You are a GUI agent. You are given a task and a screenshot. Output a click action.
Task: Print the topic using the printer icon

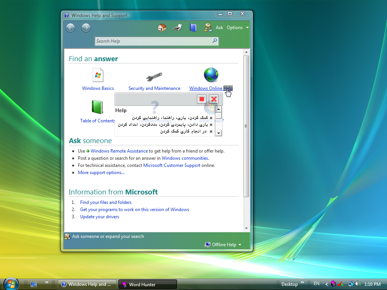(x=178, y=28)
